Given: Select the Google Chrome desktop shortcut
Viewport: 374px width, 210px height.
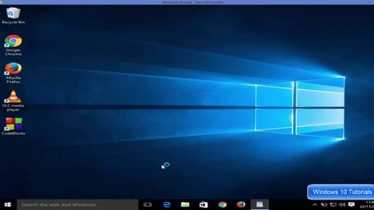Looking at the screenshot, I should tap(13, 45).
